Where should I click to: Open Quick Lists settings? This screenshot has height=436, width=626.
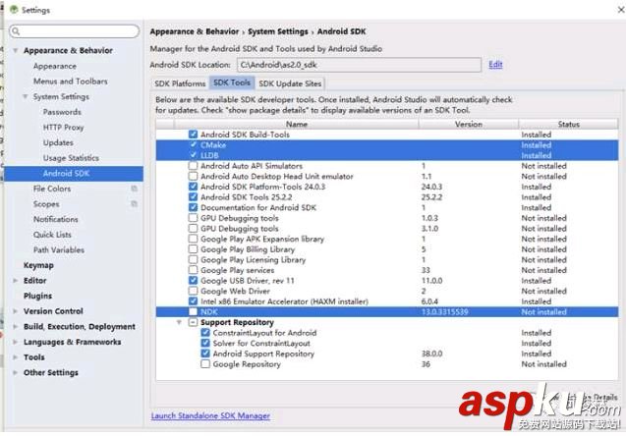click(52, 235)
